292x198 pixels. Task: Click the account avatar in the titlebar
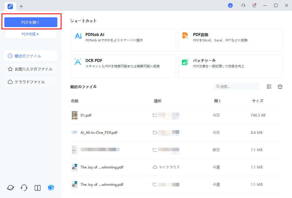tap(230, 5)
